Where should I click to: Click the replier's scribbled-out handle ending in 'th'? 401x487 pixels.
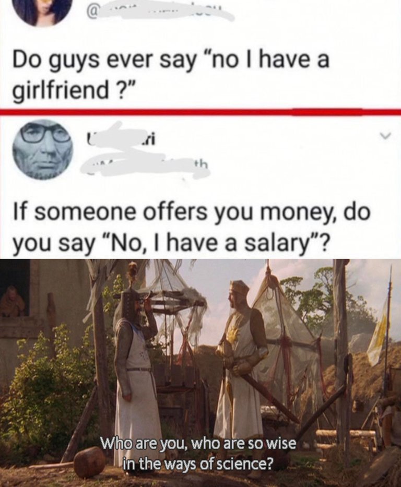[145, 169]
